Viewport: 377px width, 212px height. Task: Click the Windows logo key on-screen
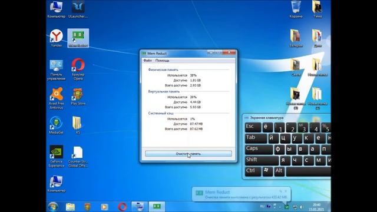click(x=267, y=171)
